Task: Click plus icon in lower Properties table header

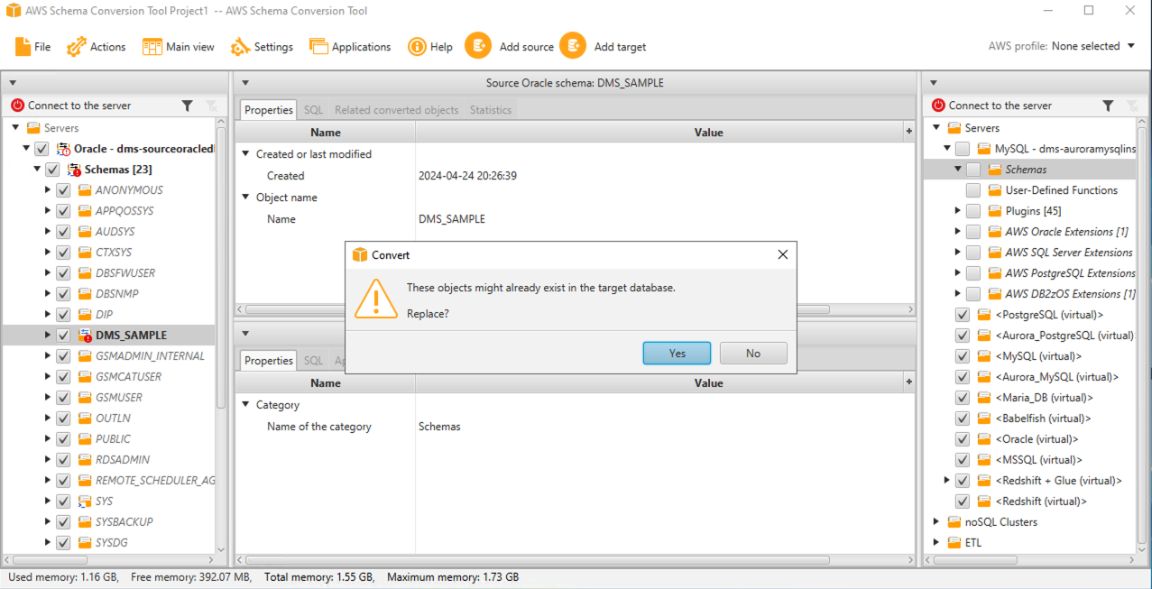Action: tap(909, 382)
